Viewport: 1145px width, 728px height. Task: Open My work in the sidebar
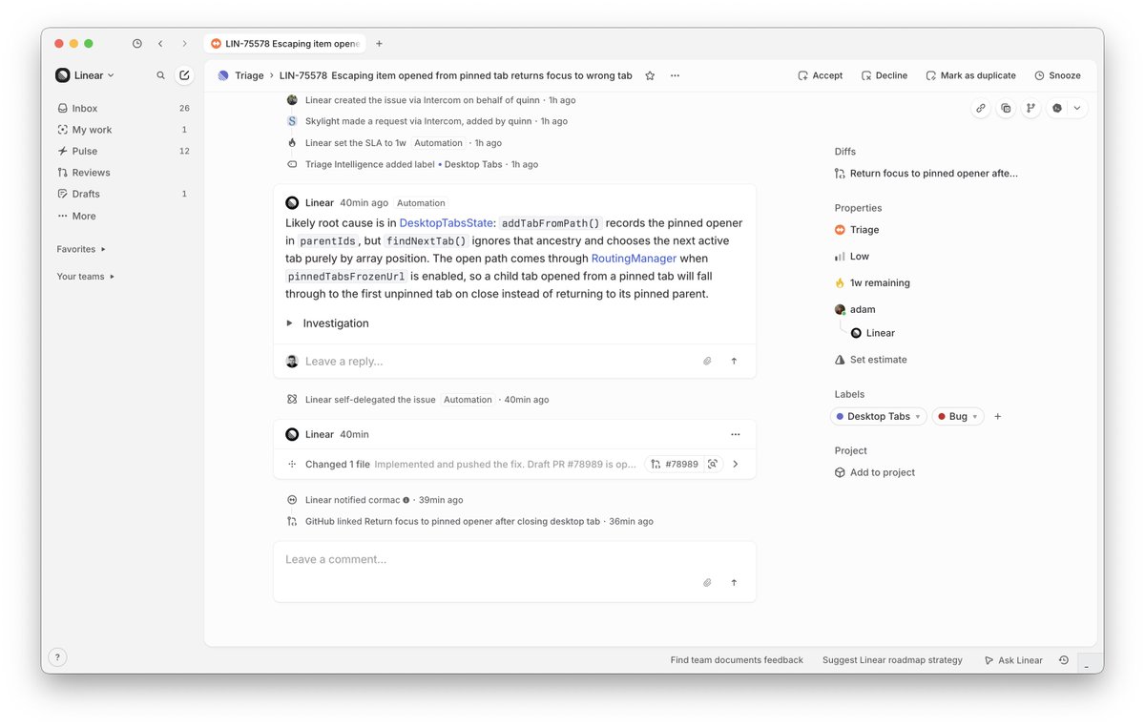point(123,130)
